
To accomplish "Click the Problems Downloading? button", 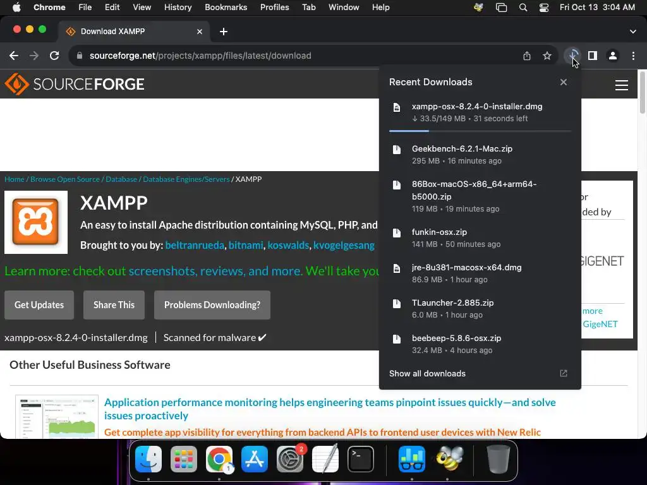I will coord(212,305).
